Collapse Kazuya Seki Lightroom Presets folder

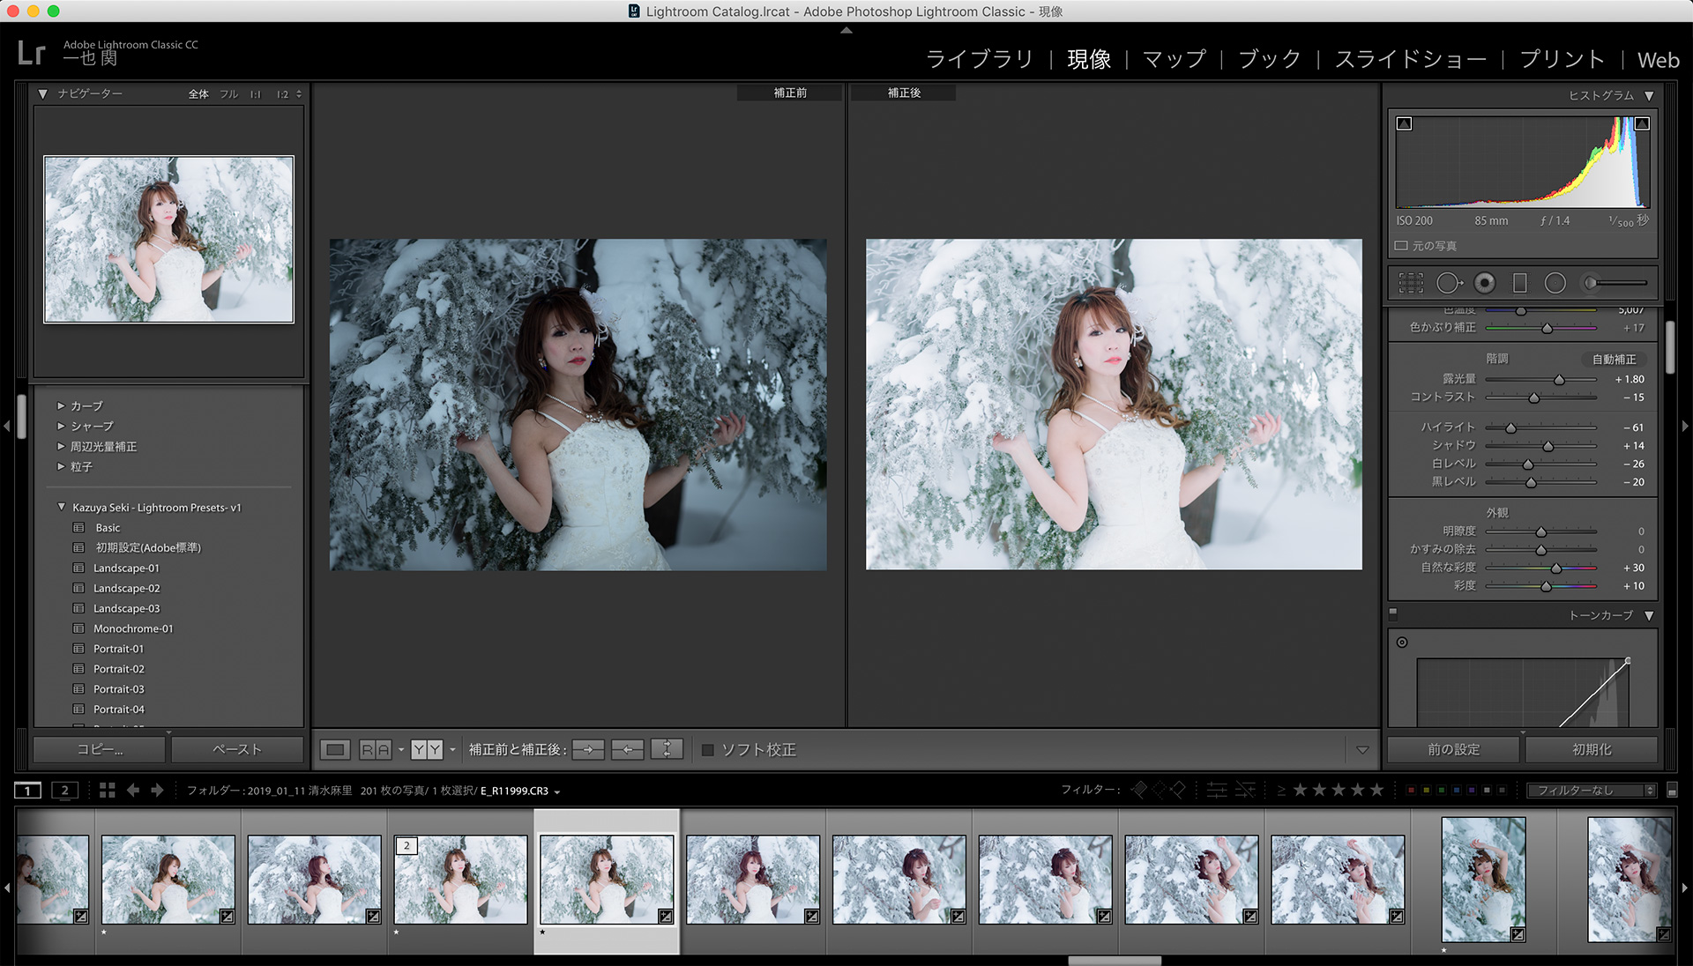click(x=61, y=508)
